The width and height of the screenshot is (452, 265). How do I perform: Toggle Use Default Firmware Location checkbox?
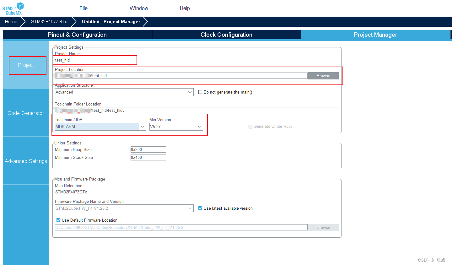58,220
